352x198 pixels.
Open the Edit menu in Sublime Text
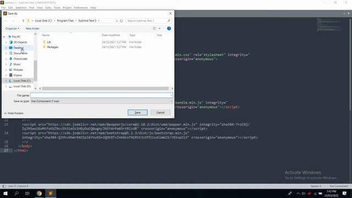10,8
